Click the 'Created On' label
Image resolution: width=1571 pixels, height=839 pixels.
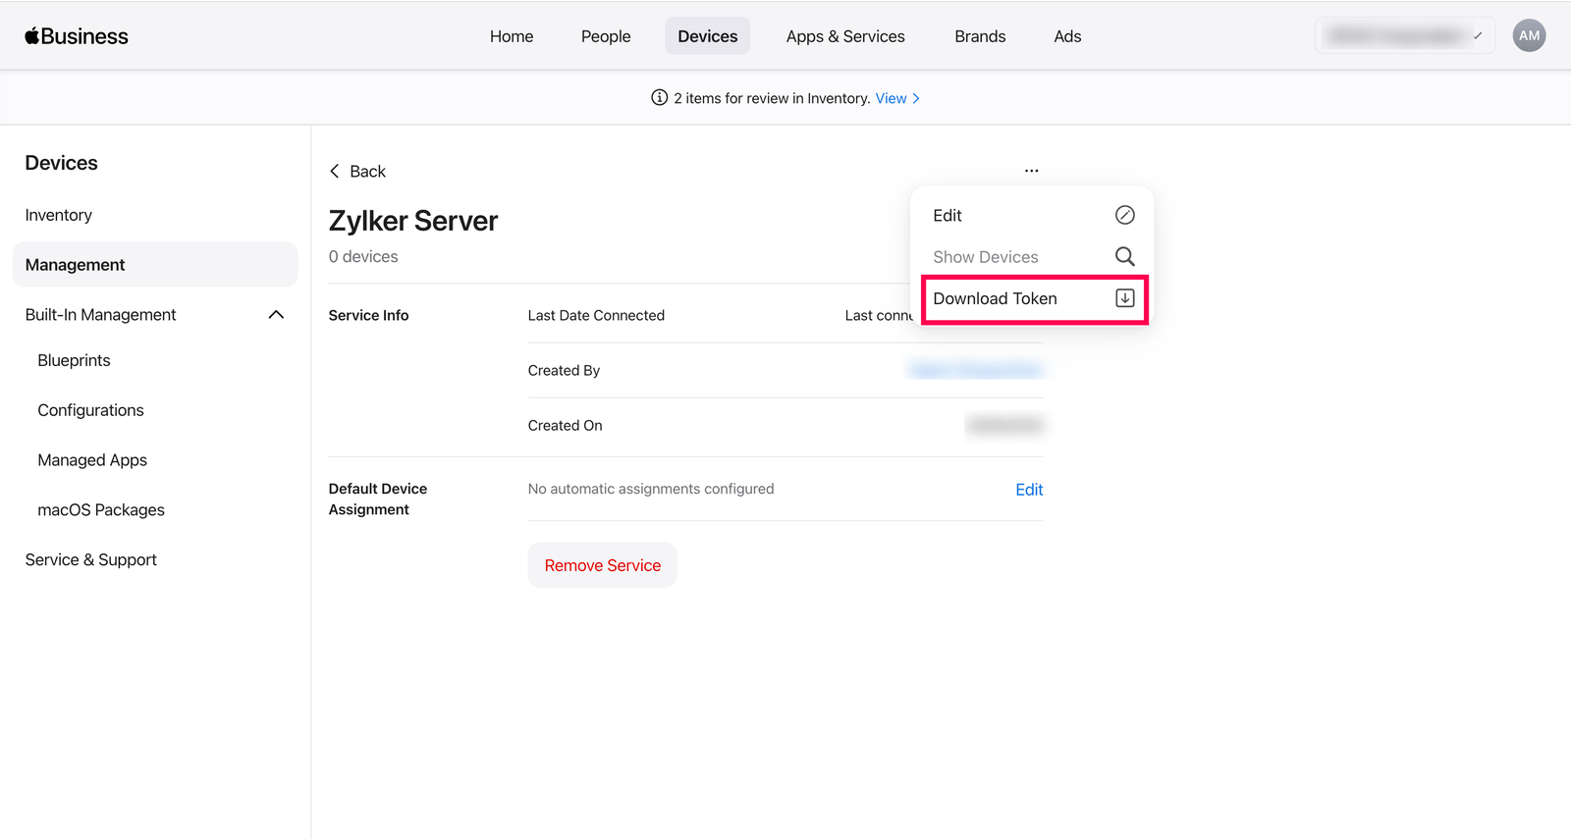[x=566, y=425]
